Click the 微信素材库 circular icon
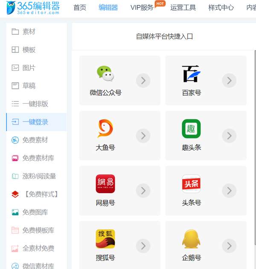Image resolution: width=256 pixels, height=269 pixels. pyautogui.click(x=15, y=266)
